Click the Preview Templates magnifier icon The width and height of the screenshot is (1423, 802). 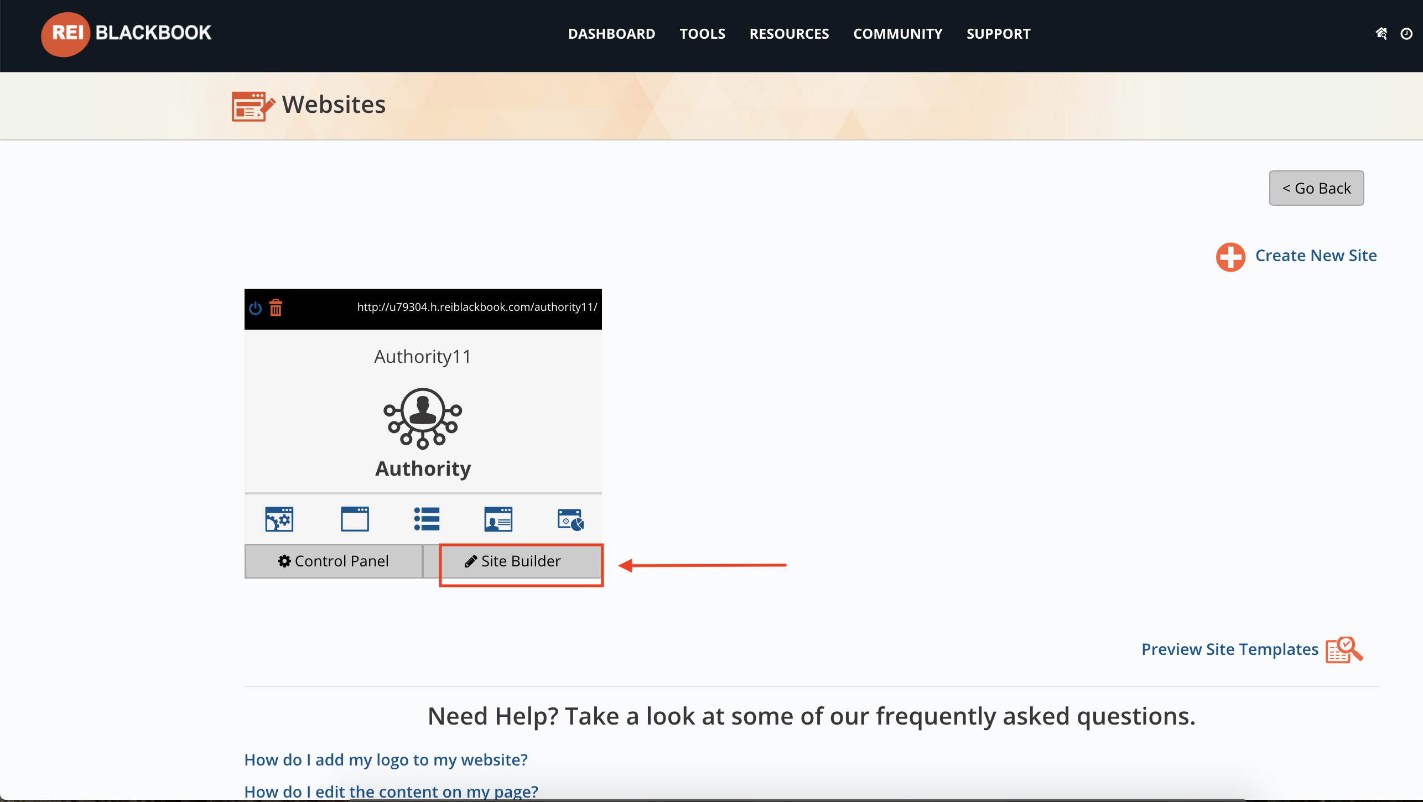point(1344,650)
